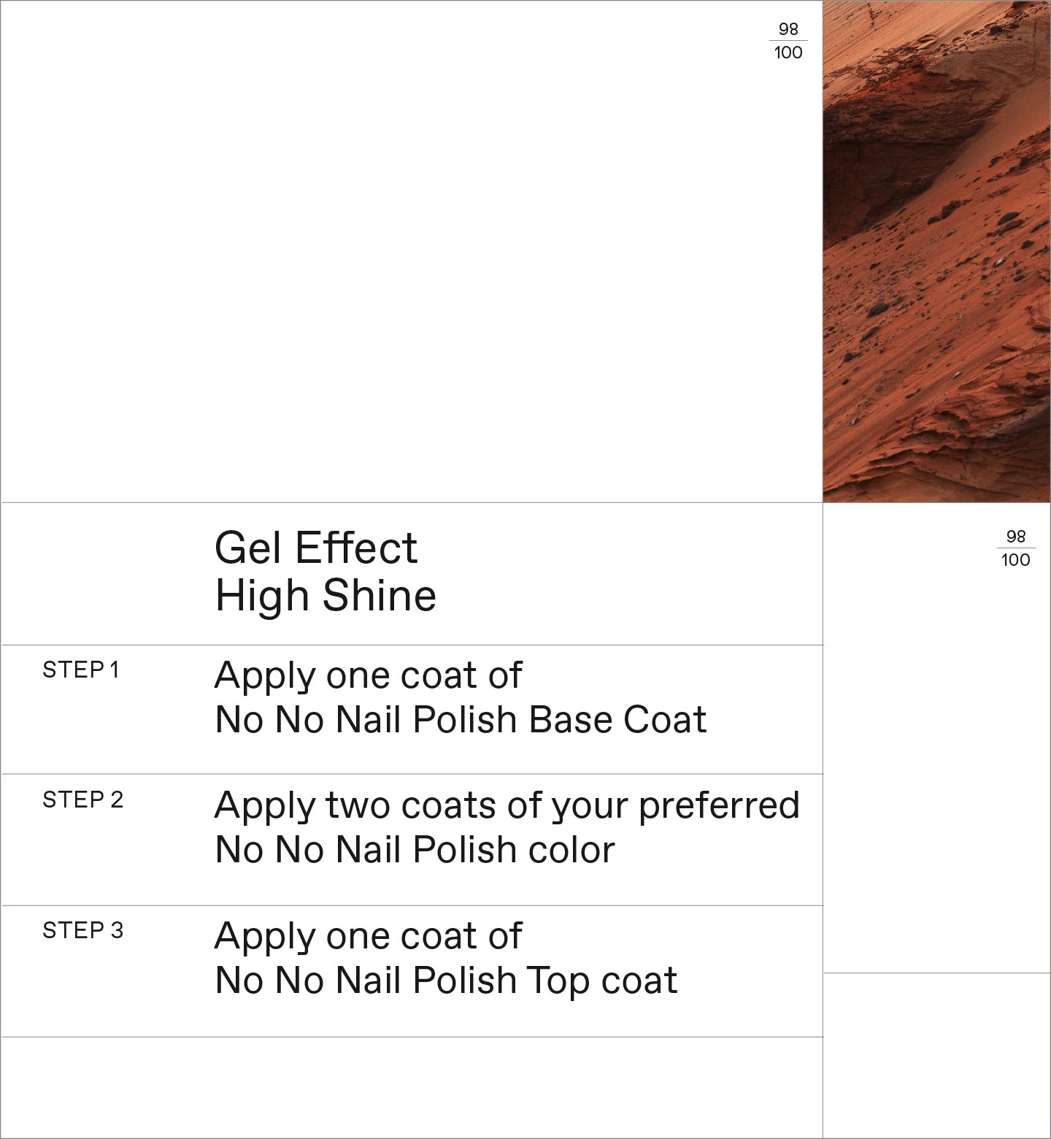Viewport: 1051px width, 1139px height.
Task: Click 'Apply one coat of' in Step 1
Action: [368, 675]
